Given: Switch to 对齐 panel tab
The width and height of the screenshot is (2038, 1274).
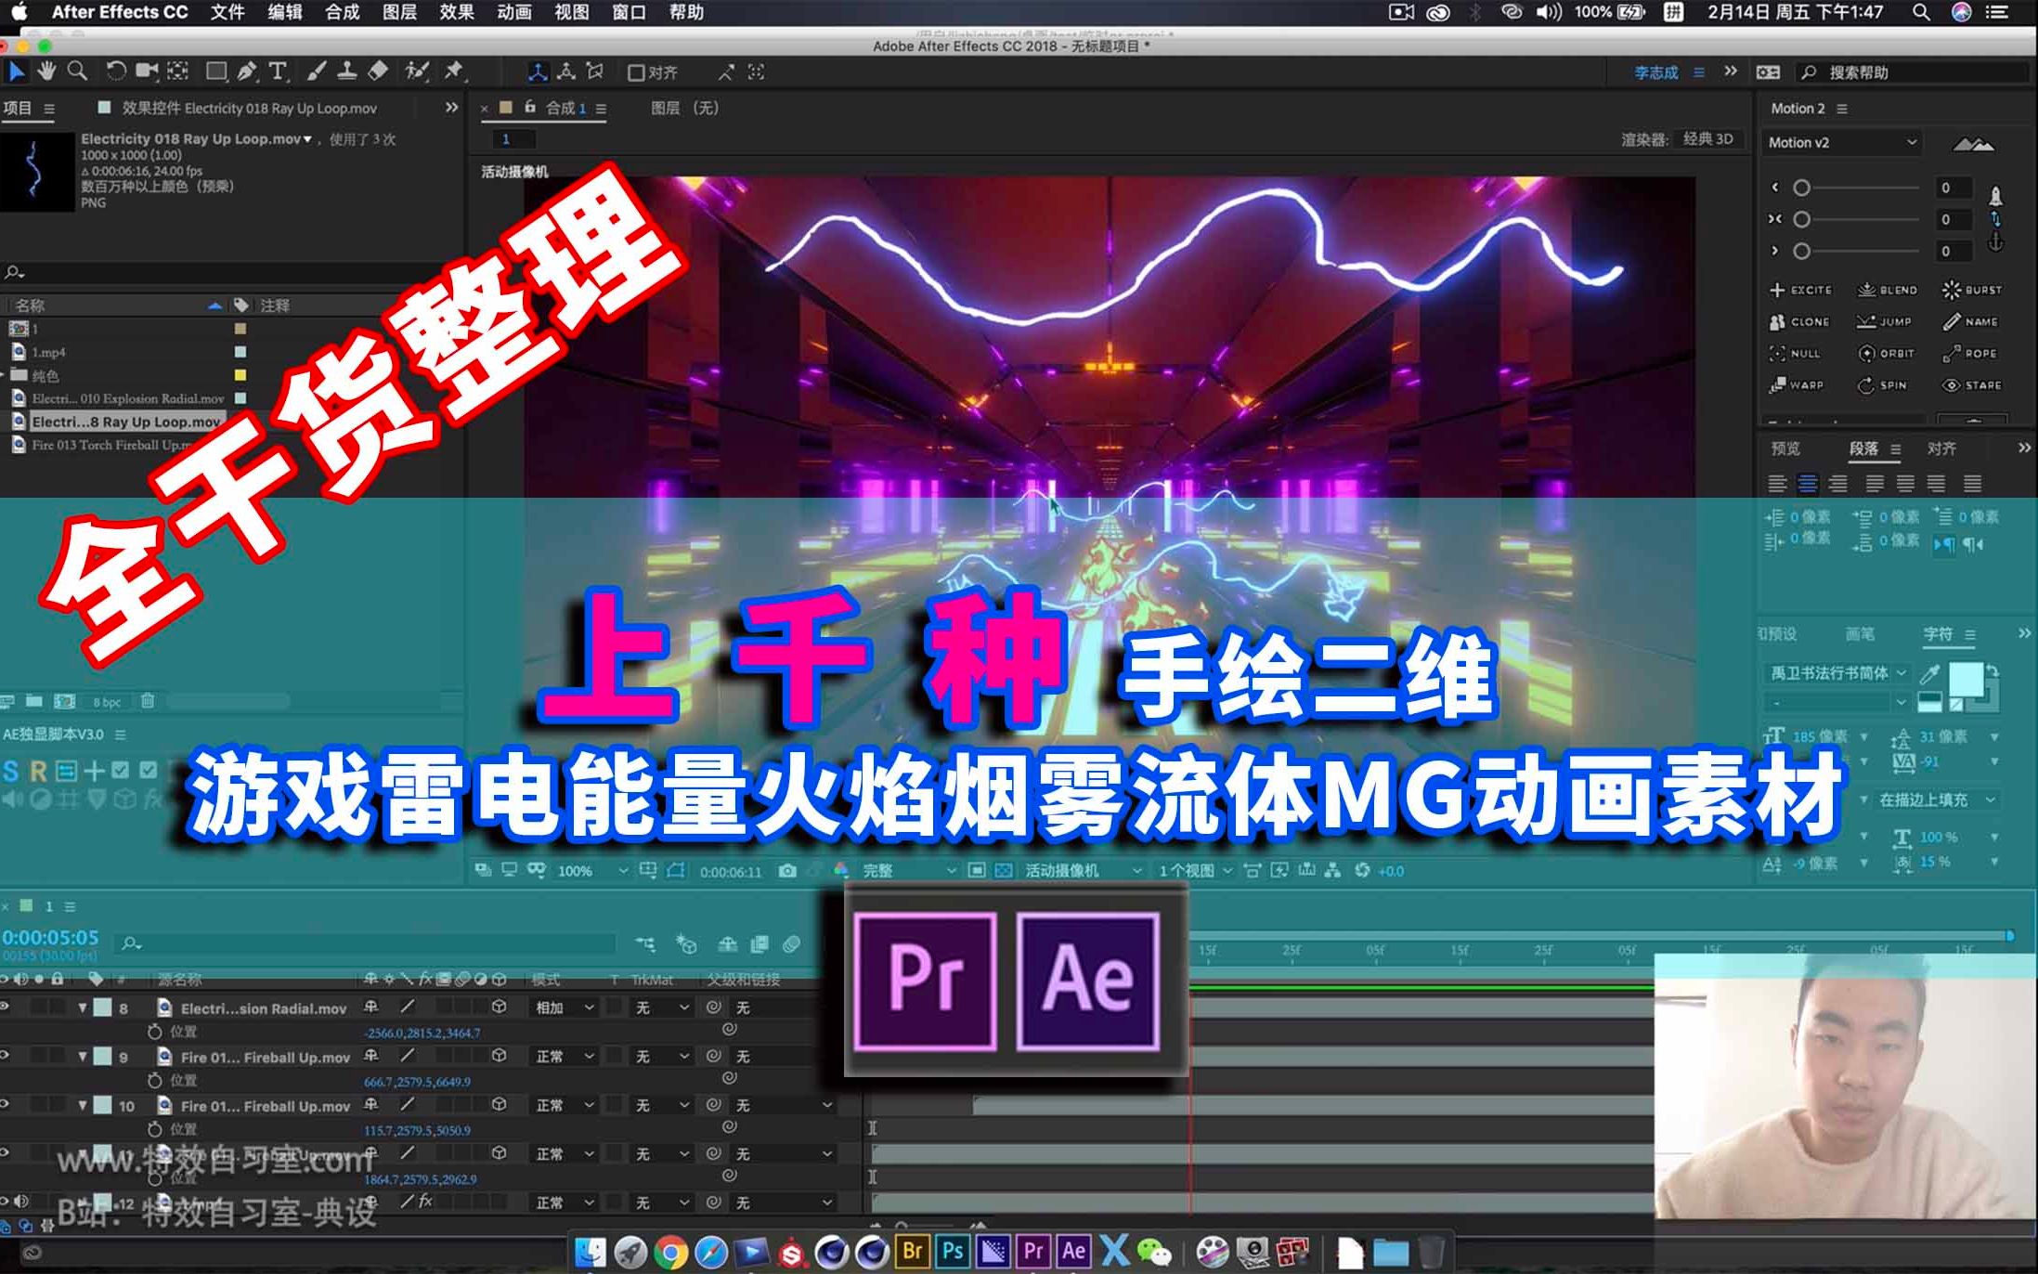Looking at the screenshot, I should click(1941, 448).
